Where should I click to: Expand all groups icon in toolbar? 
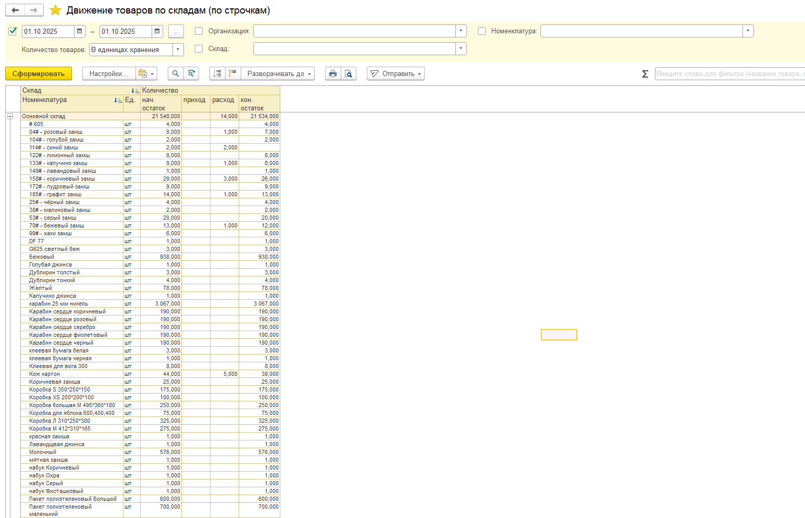[x=218, y=74]
